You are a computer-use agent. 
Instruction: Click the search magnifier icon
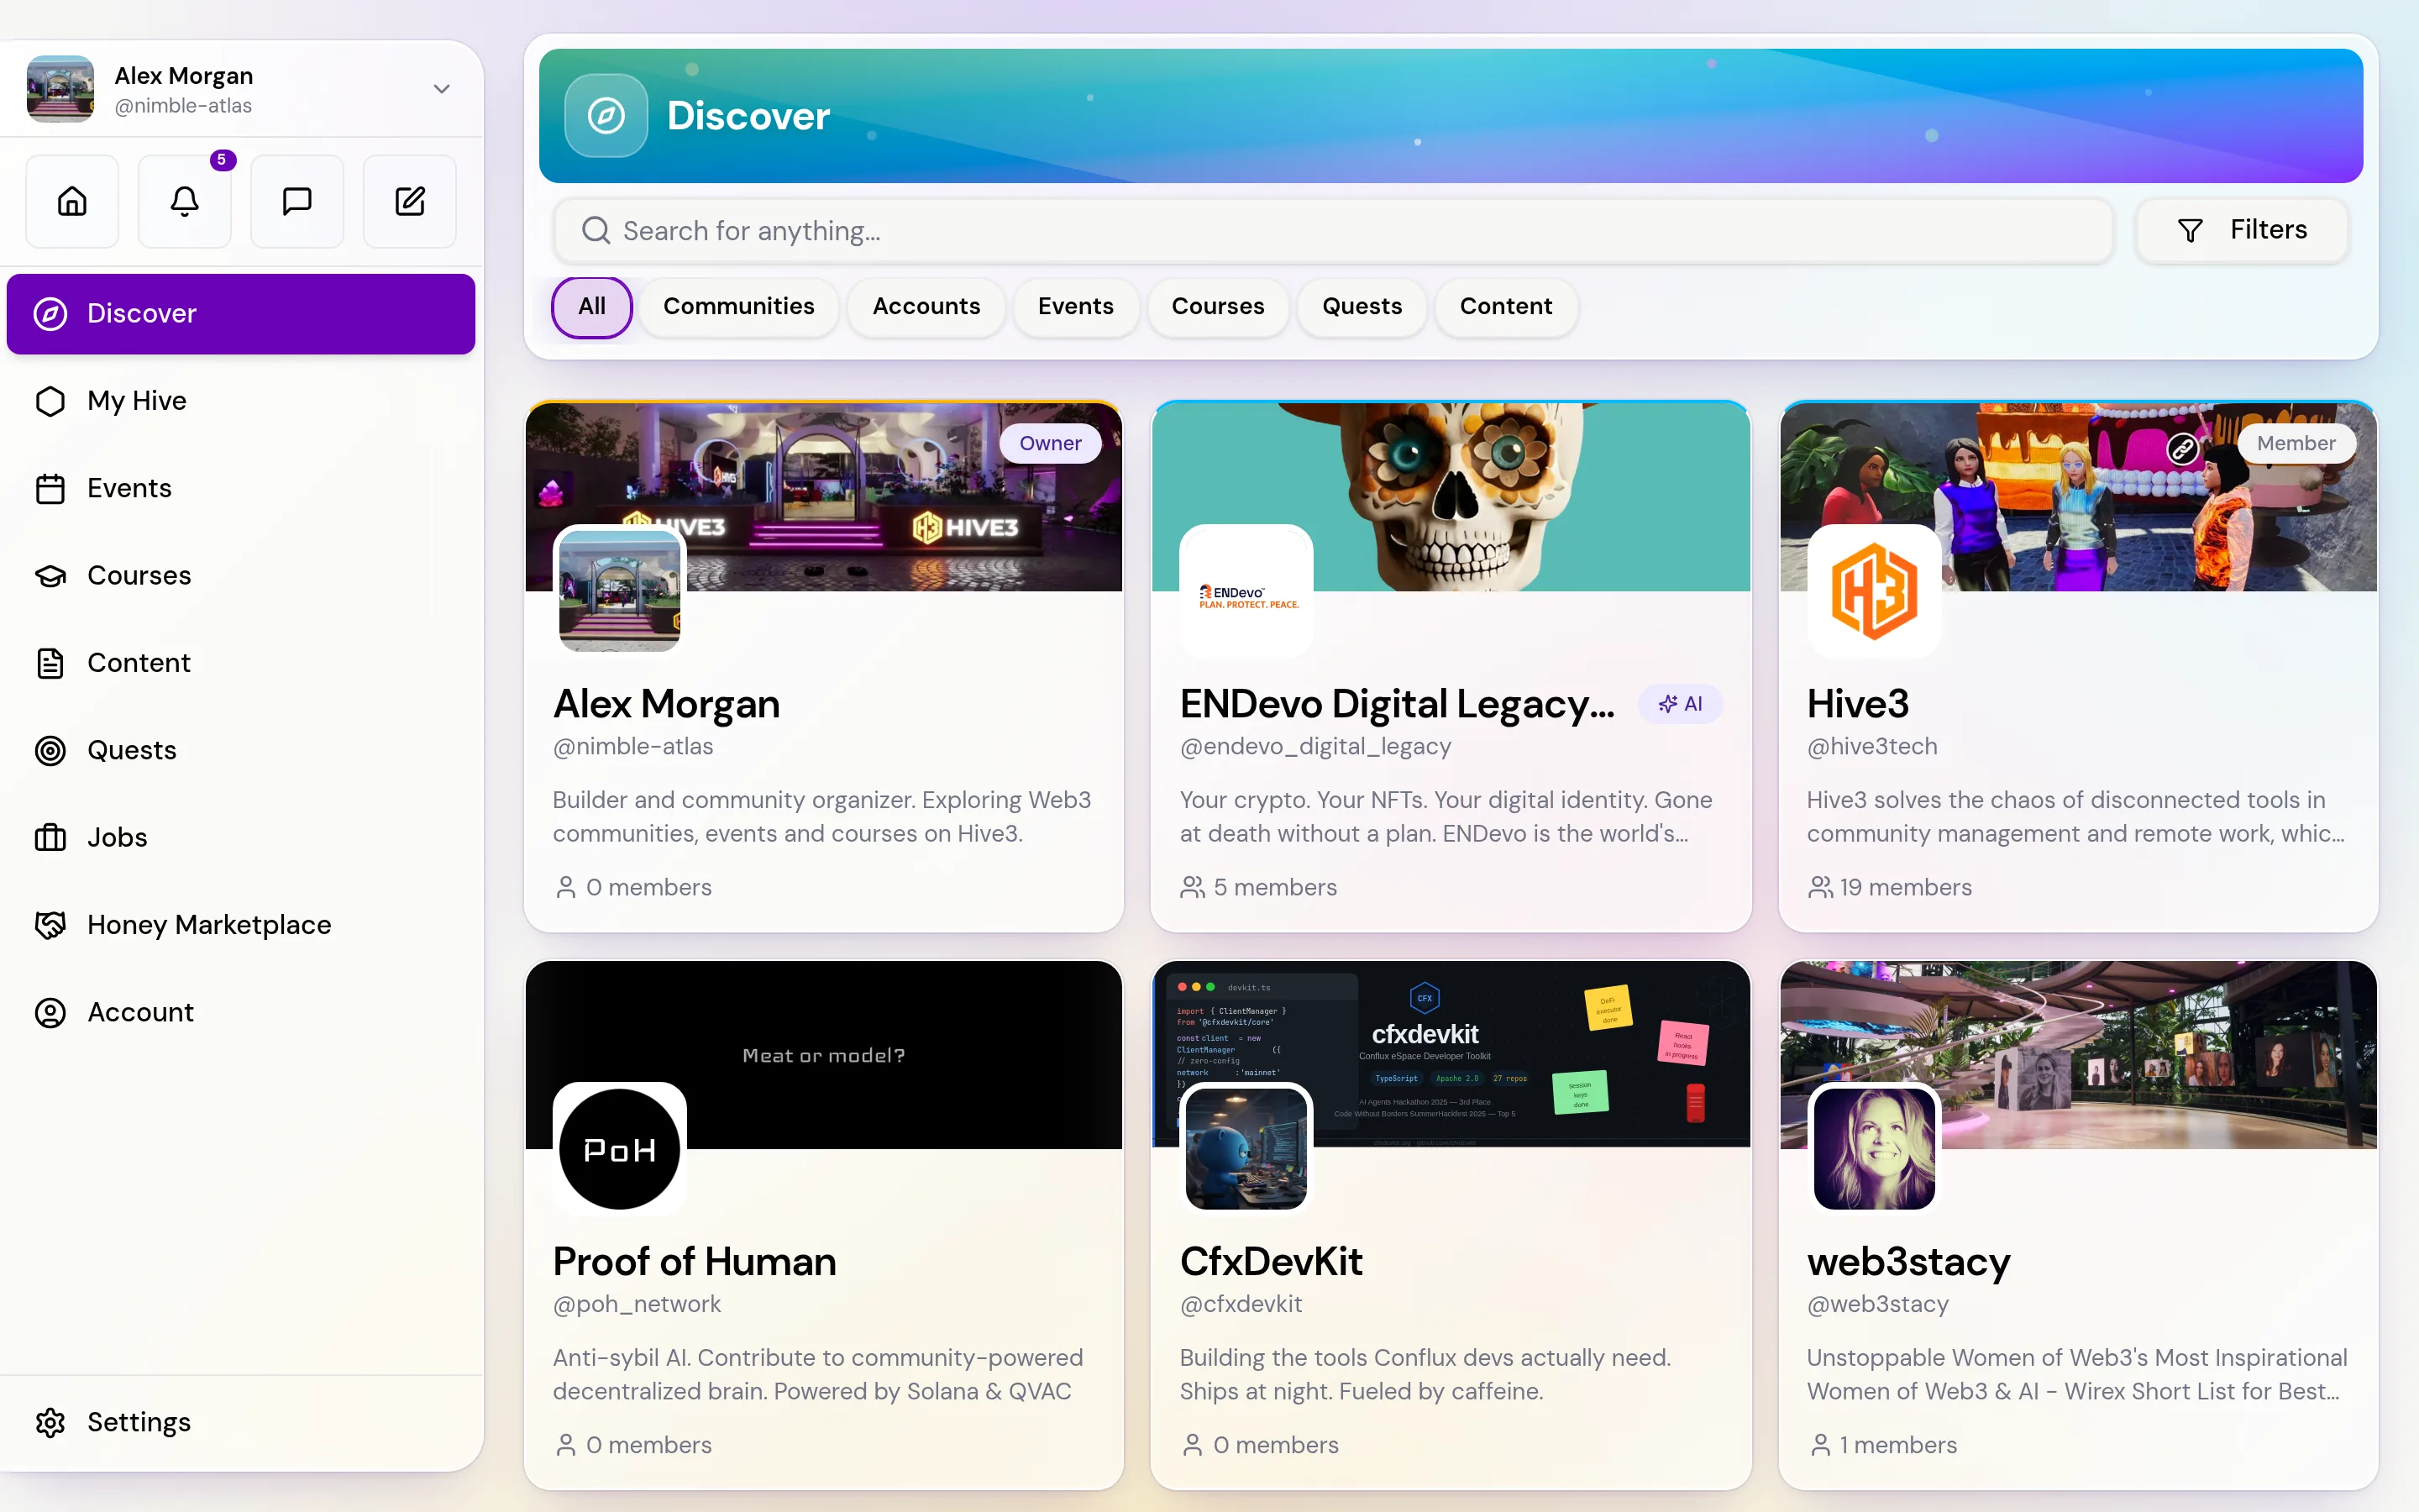[596, 231]
